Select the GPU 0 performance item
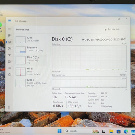The width and height of the screenshot is (135, 135). pos(31,83)
